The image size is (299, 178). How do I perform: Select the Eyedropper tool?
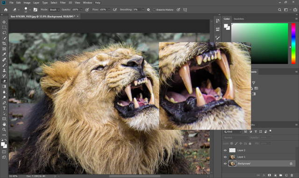(x=4, y=54)
